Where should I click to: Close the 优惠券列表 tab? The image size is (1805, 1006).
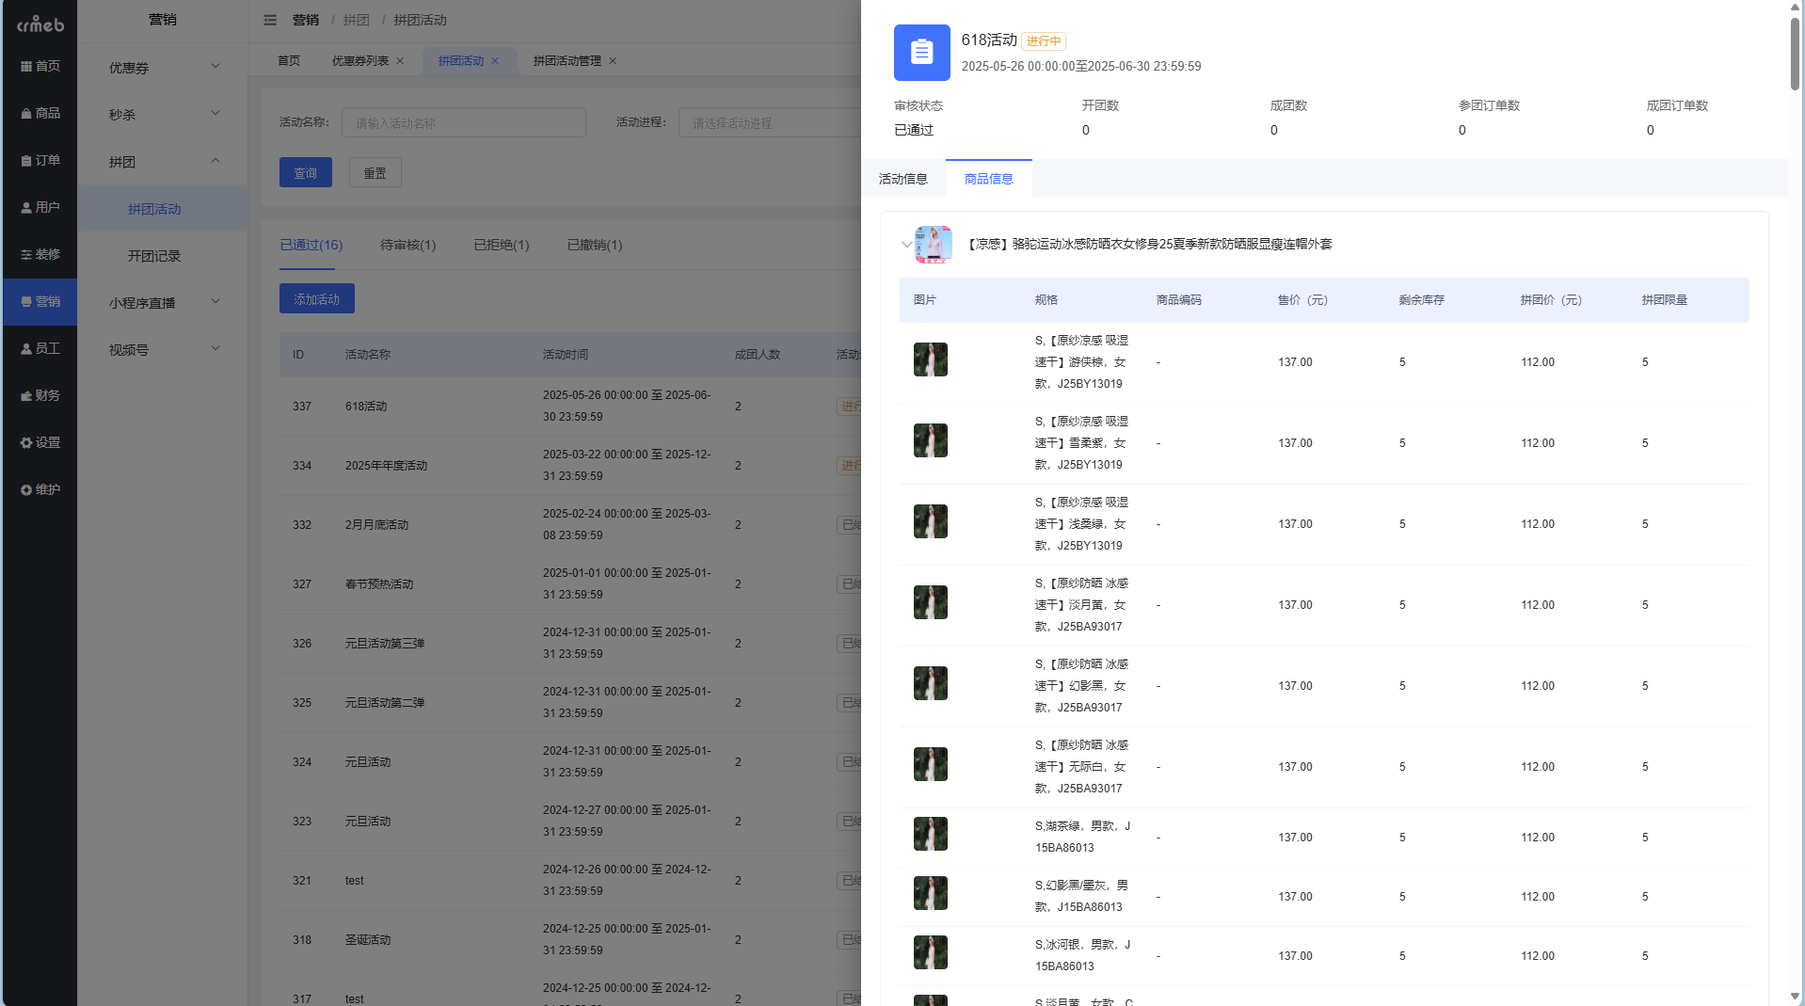click(x=399, y=60)
